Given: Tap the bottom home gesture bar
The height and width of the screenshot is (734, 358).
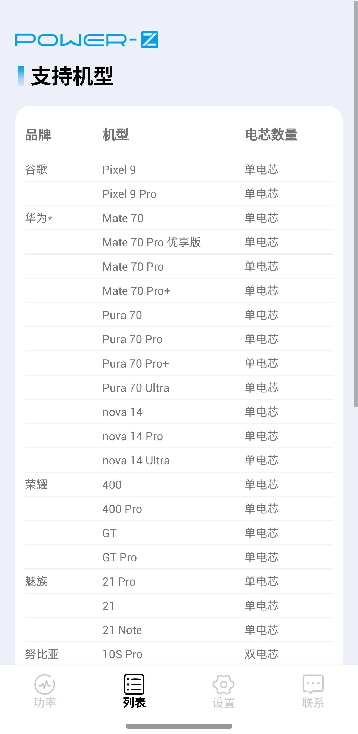Looking at the screenshot, I should 179,726.
